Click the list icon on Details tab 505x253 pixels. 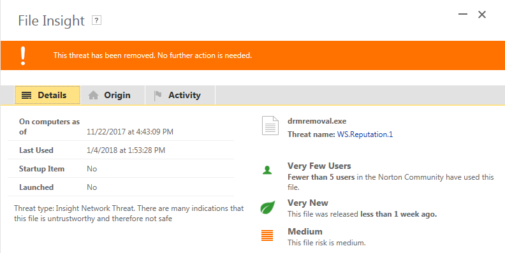pyautogui.click(x=26, y=96)
